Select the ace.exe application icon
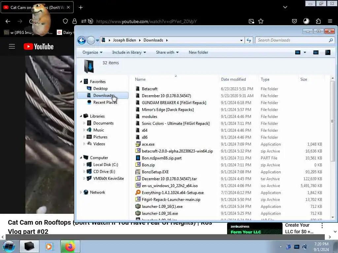 138,144
